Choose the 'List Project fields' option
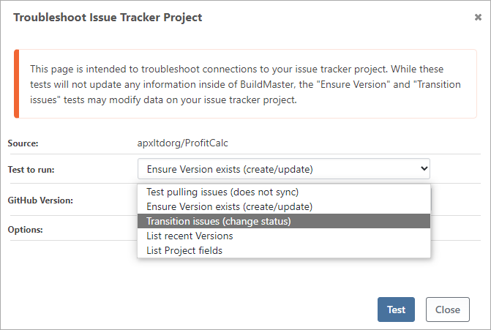 184,250
